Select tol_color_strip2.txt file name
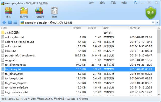 point(16,87)
